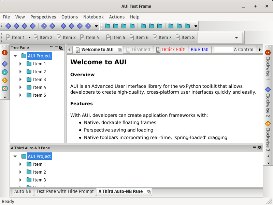The width and height of the screenshot is (273, 205).
Task: Select the teal information icon in left sidebar
Action: [x=5, y=72]
